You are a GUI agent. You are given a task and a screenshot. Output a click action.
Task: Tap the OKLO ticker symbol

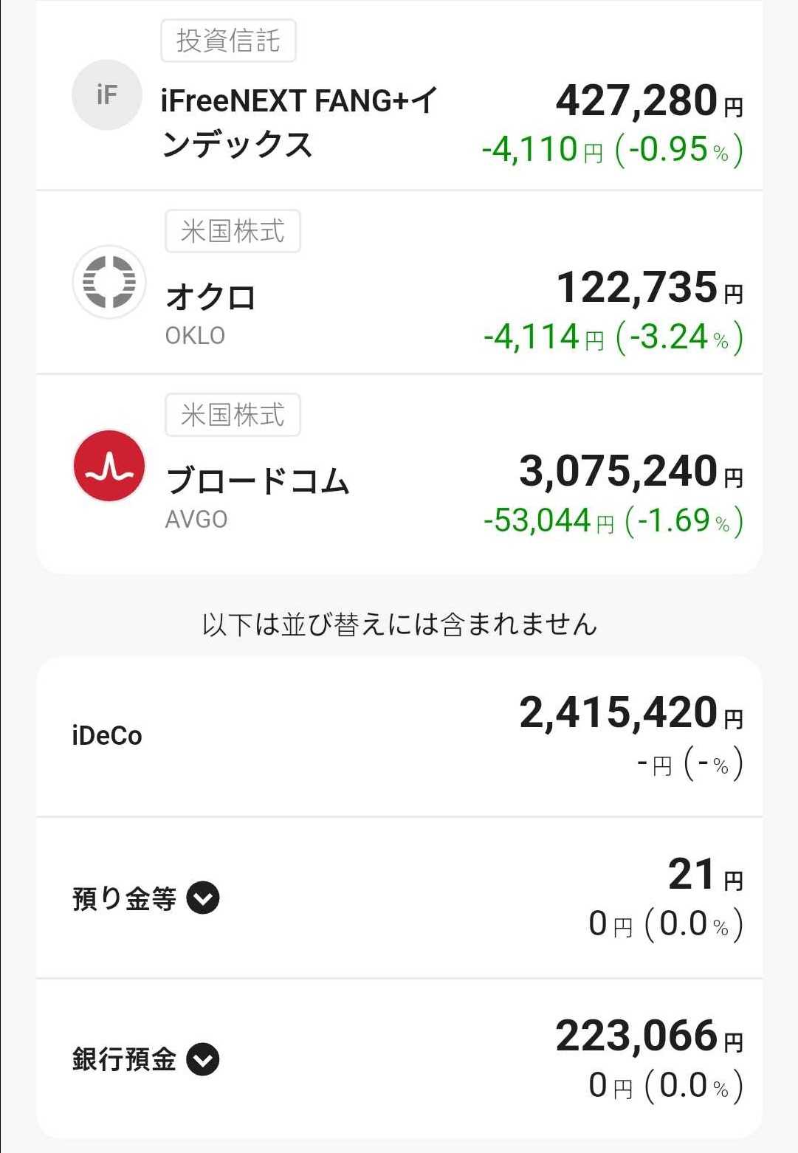195,336
